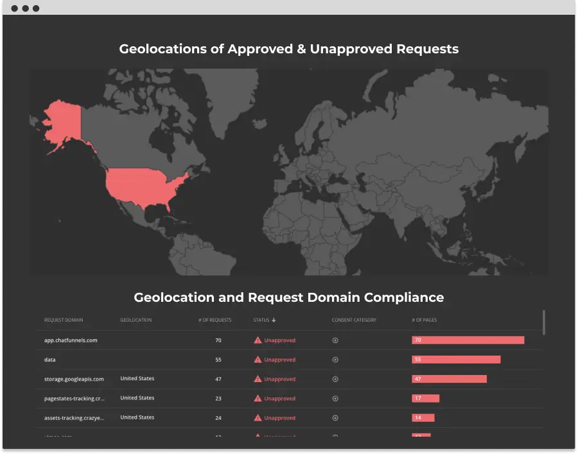Click Unapproved status for pagestates-tracking row
Screen dimensions: 578x454
[x=280, y=398]
